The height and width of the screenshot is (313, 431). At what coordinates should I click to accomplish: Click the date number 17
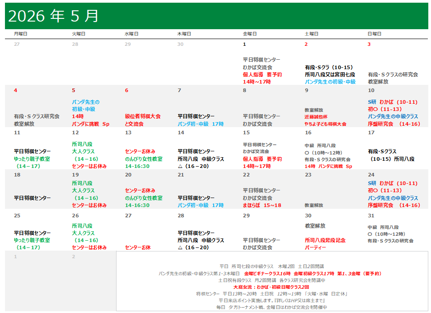point(371,132)
